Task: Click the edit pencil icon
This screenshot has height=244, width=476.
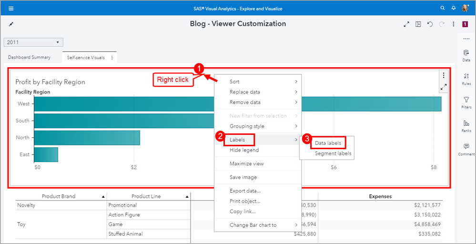Action: tap(11, 24)
